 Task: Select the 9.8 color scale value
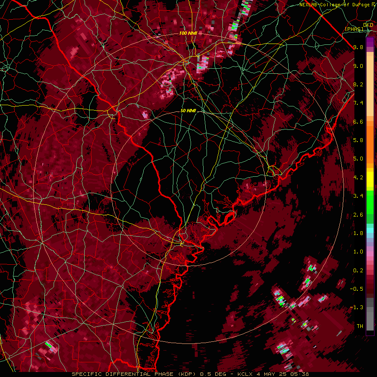pos(358,47)
